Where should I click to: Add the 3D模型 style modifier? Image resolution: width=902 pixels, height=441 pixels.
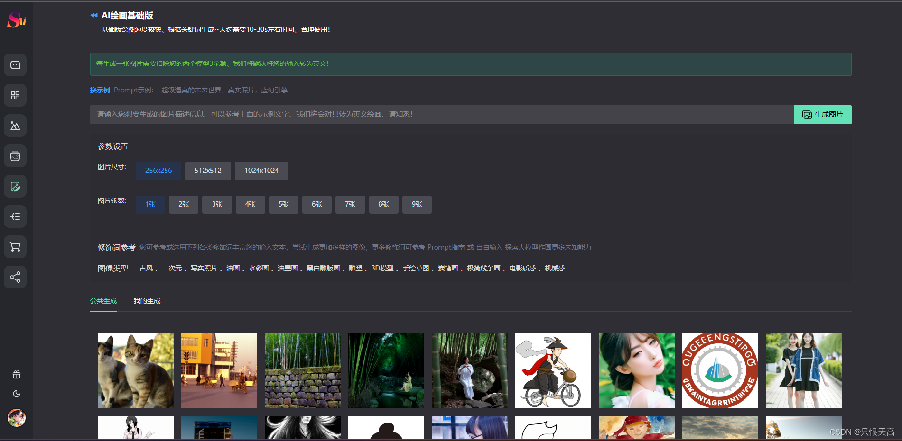(382, 269)
